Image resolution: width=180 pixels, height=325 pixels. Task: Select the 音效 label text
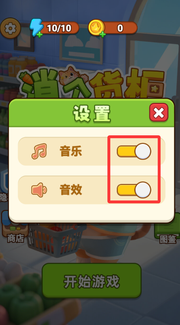(71, 190)
